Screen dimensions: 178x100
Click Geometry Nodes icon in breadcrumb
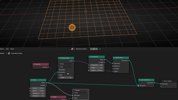tap(9, 53)
